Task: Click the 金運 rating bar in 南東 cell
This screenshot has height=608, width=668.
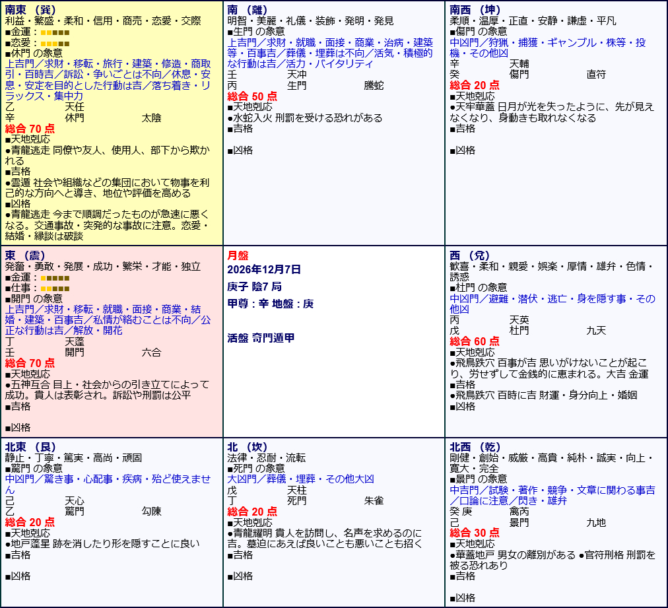Action: click(x=55, y=32)
